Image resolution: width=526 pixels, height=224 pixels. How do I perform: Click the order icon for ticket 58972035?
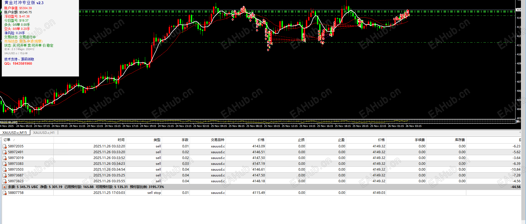coord(5,146)
